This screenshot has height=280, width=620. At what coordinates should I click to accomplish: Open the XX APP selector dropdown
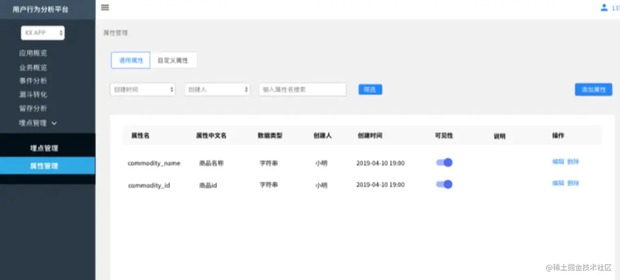43,33
